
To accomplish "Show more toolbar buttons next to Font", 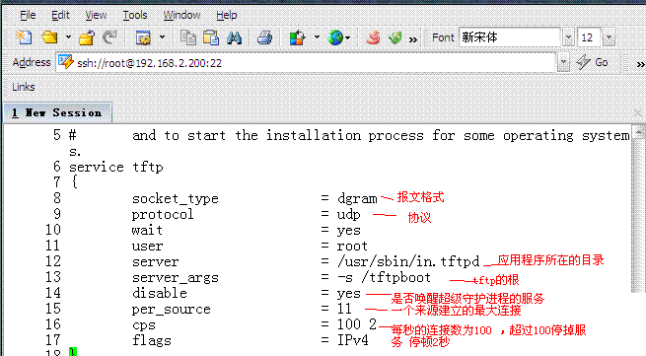I will [x=412, y=40].
